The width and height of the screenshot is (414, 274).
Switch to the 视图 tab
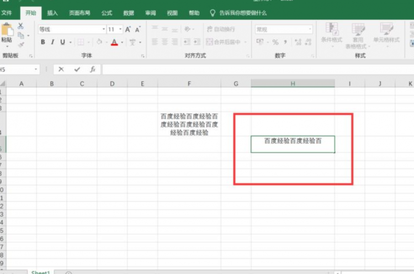click(x=172, y=13)
